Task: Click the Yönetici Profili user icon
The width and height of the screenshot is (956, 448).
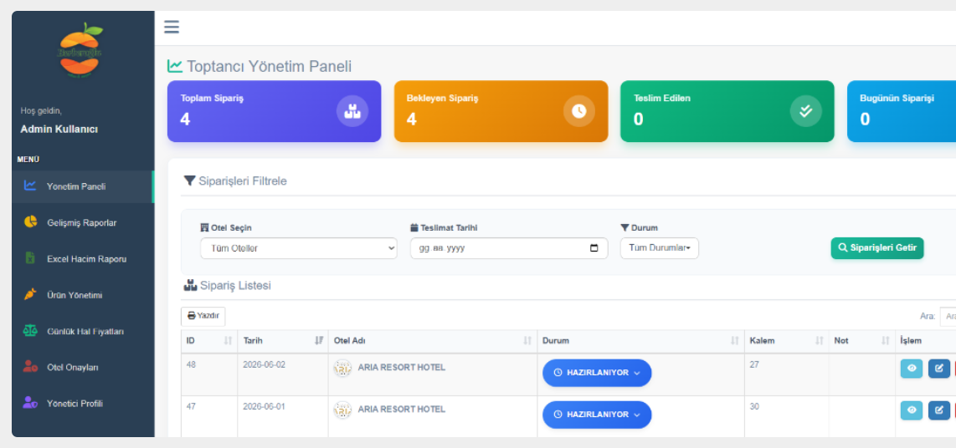Action: pyautogui.click(x=30, y=402)
